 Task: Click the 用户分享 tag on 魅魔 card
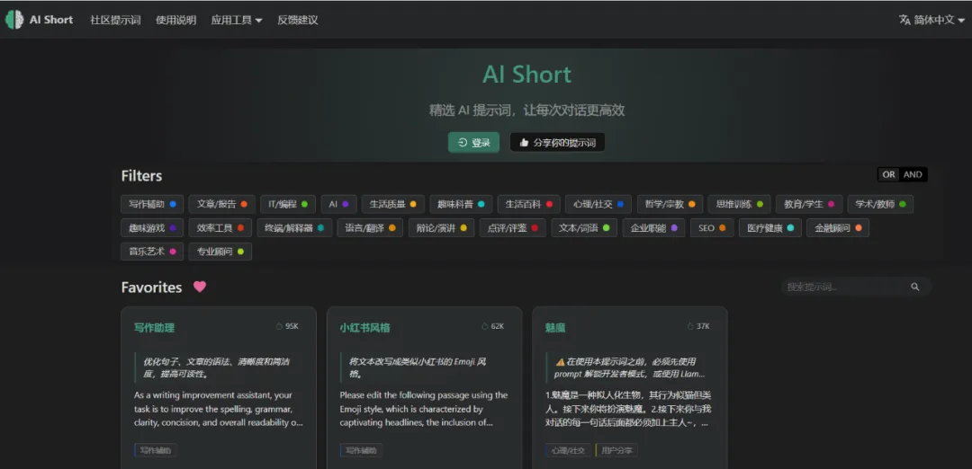point(616,450)
